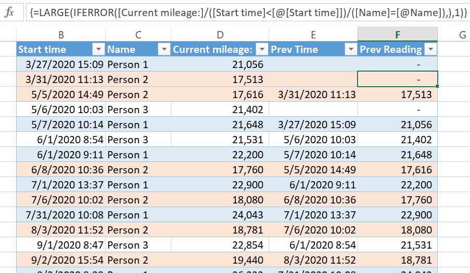Select start time cell 7/31/2020 10:08
This screenshot has height=273, width=470.
(x=61, y=215)
